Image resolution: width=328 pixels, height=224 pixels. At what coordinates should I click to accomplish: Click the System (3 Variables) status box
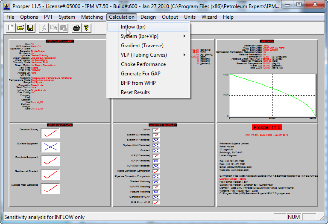click(156, 135)
